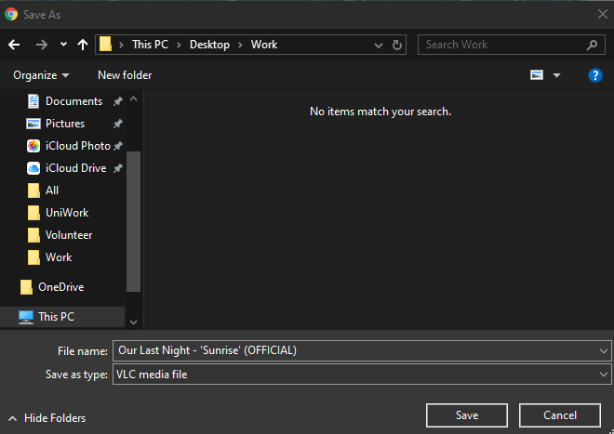Viewport: 614px width, 434px height.
Task: Click the Cancel button
Action: 560,415
